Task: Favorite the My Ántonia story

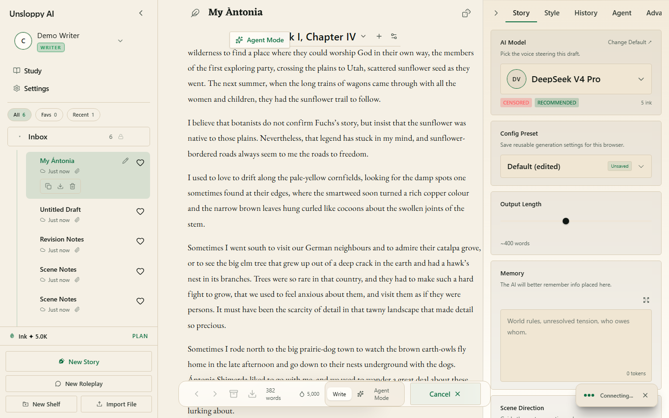Action: [x=140, y=163]
